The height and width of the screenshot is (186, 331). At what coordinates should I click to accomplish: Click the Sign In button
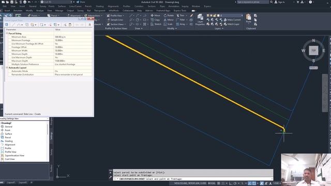pyautogui.click(x=279, y=2)
